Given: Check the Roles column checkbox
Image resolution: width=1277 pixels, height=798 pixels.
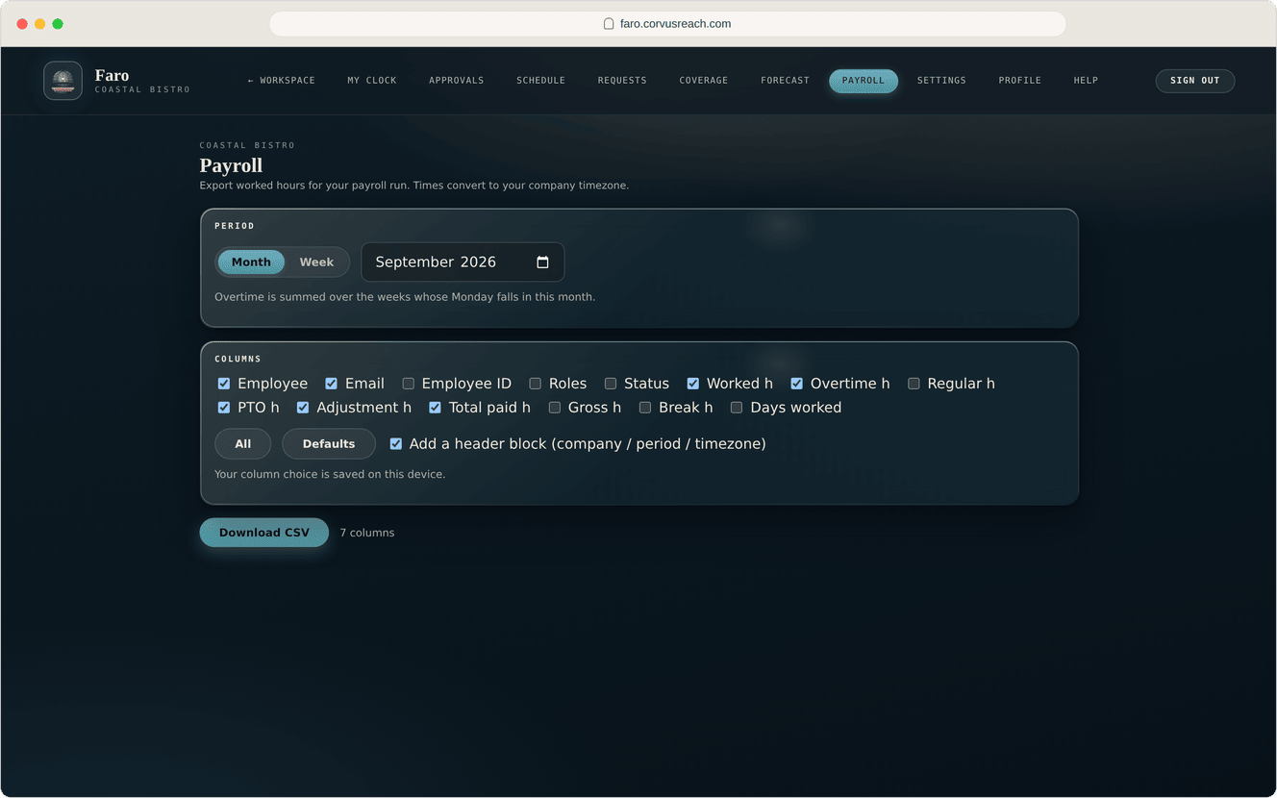Looking at the screenshot, I should click(535, 384).
